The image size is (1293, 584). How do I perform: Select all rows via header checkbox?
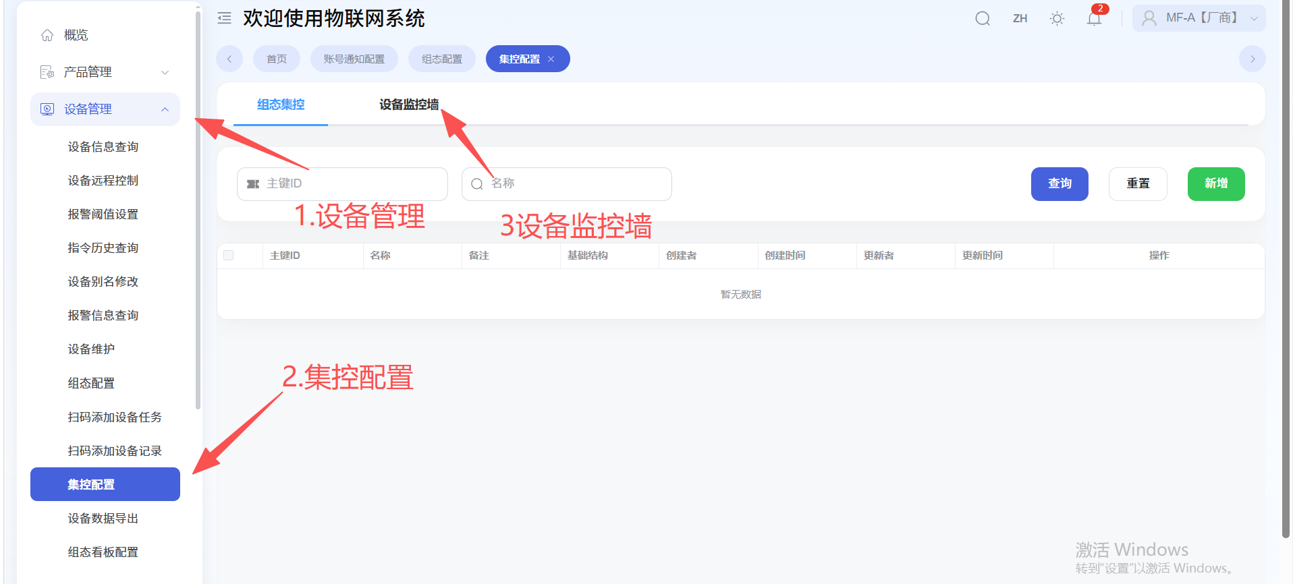click(x=229, y=255)
